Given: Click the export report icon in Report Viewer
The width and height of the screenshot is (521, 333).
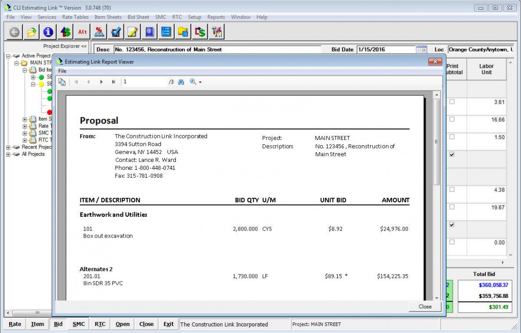Looking at the screenshot, I should 62,82.
